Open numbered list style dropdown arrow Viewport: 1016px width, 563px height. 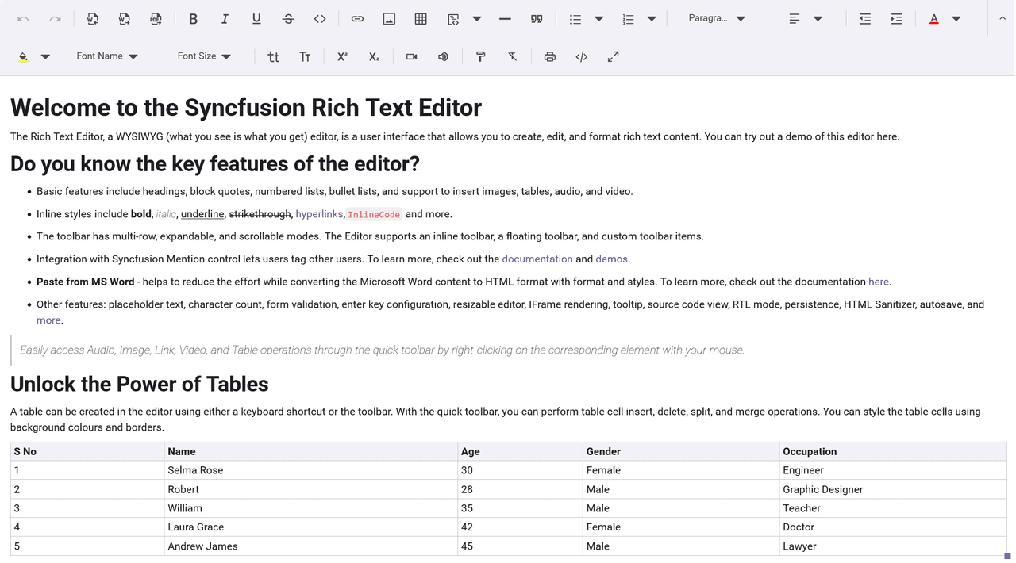click(652, 18)
